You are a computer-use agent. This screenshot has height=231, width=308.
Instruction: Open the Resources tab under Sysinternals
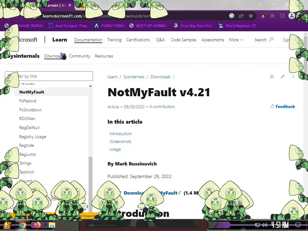tap(104, 56)
